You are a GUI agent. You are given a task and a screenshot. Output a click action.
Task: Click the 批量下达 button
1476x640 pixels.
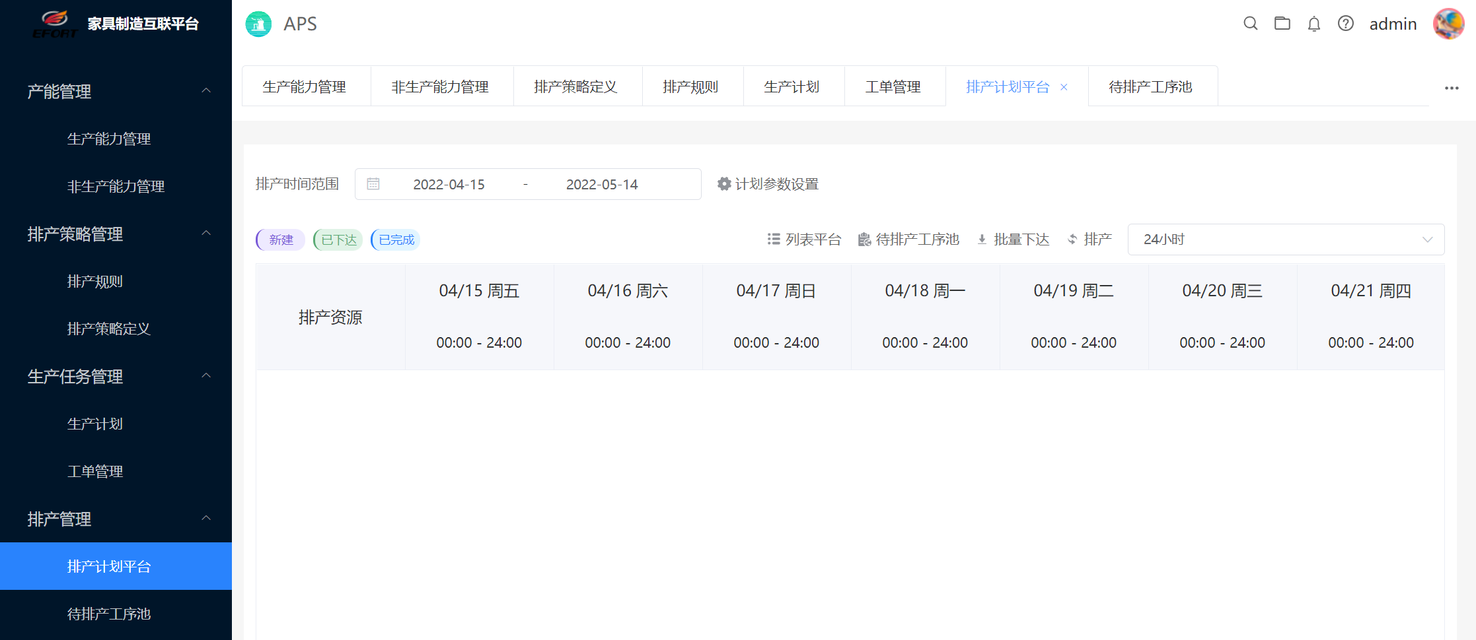(1013, 240)
